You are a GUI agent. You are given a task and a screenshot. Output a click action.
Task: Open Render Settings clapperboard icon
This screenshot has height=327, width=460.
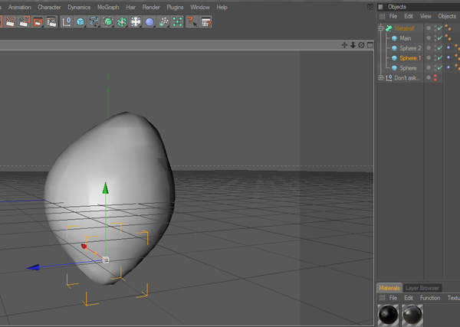(51, 22)
